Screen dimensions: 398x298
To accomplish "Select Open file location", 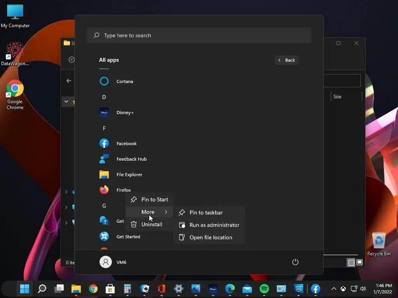I will [209, 237].
